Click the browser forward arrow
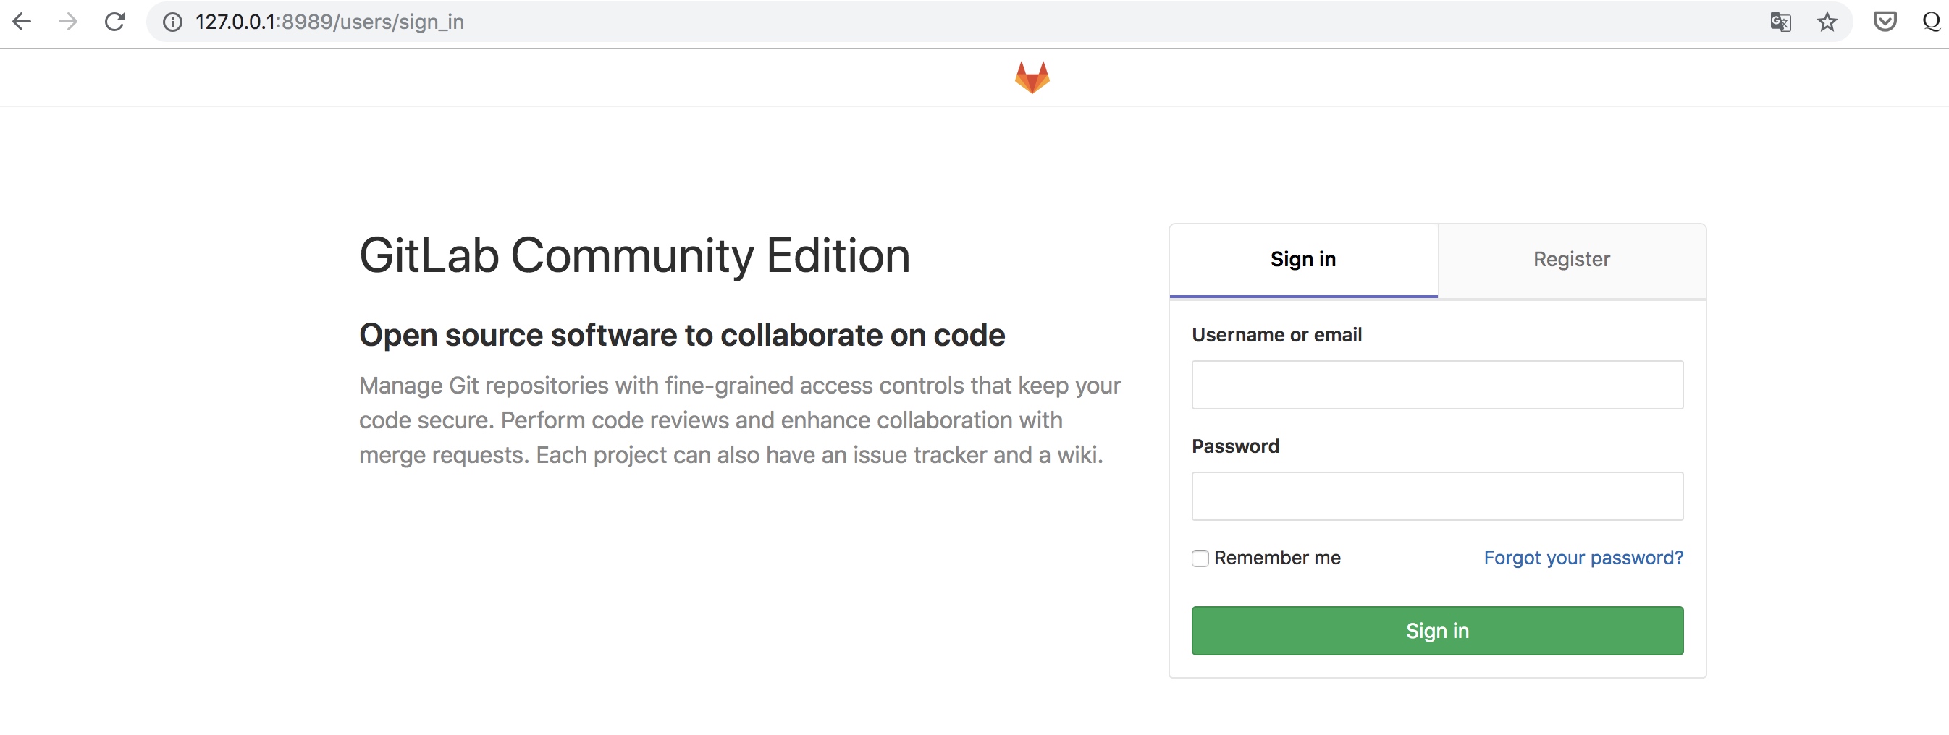1949x735 pixels. 68,22
